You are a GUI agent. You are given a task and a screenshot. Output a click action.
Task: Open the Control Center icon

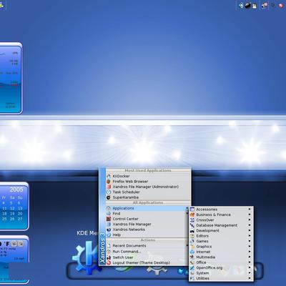[x=109, y=219]
